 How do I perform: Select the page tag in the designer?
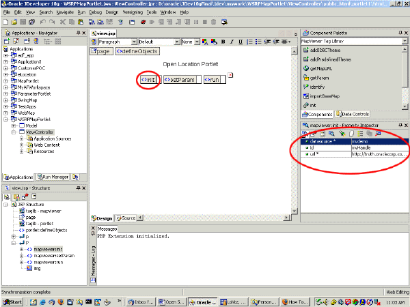coord(101,51)
